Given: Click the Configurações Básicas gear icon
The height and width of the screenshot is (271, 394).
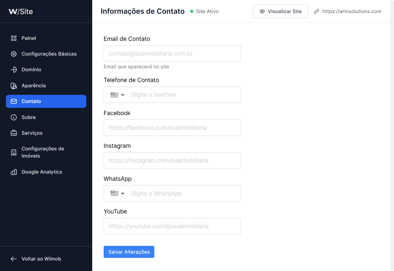Looking at the screenshot, I should point(14,54).
